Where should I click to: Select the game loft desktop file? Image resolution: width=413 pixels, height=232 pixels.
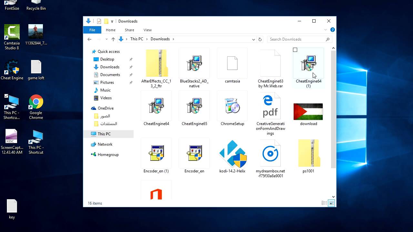pyautogui.click(x=36, y=70)
